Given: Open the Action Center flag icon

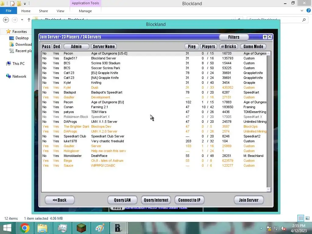Looking at the screenshot, I should [x=269, y=228].
